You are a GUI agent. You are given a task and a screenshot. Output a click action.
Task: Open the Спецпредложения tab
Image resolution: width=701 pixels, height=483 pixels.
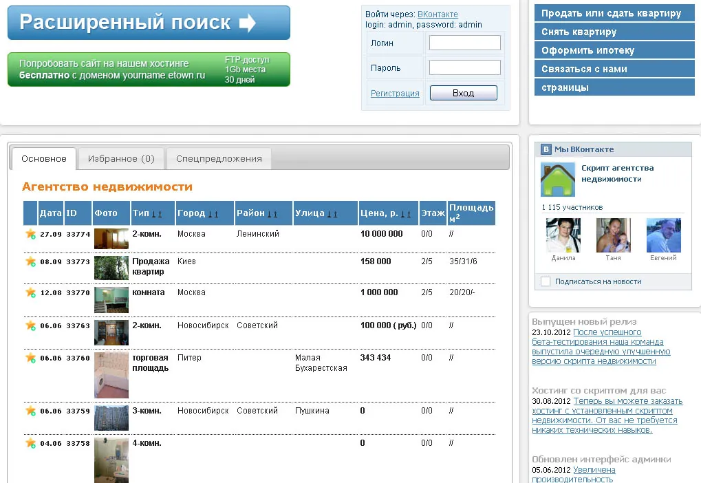(x=219, y=159)
